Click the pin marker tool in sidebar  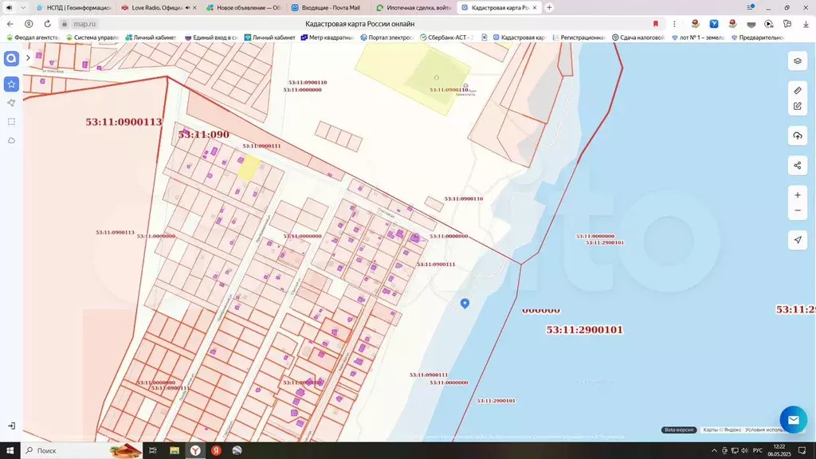pyautogui.click(x=11, y=103)
